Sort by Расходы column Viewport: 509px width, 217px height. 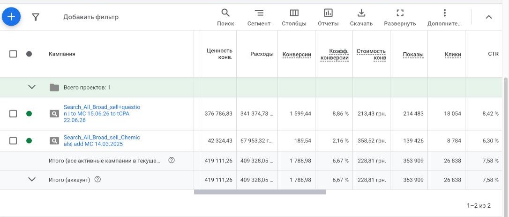(262, 54)
